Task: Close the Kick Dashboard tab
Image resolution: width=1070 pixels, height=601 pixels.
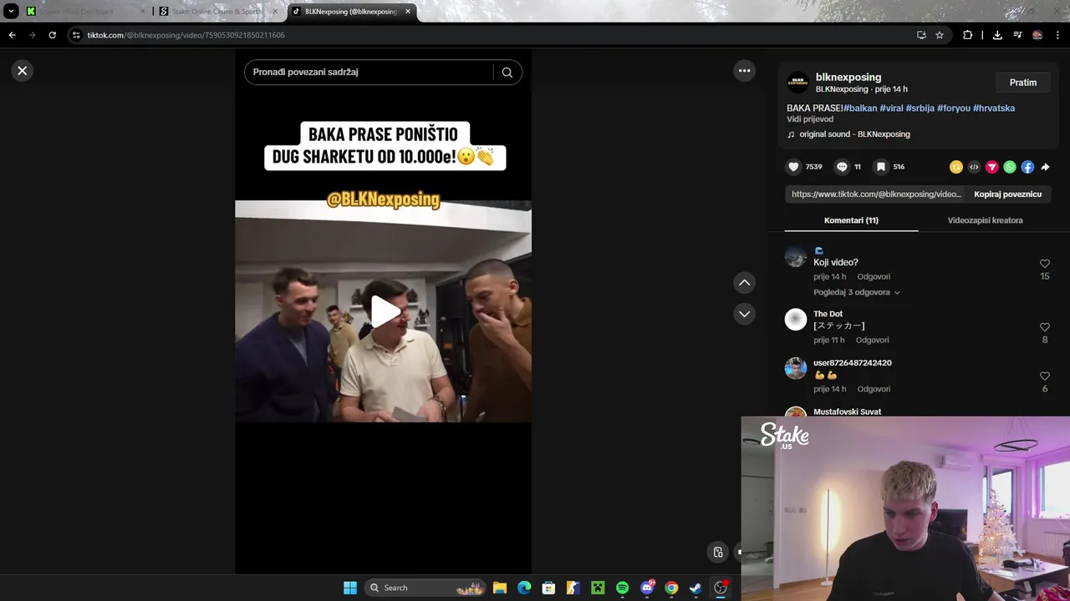Action: tap(142, 12)
